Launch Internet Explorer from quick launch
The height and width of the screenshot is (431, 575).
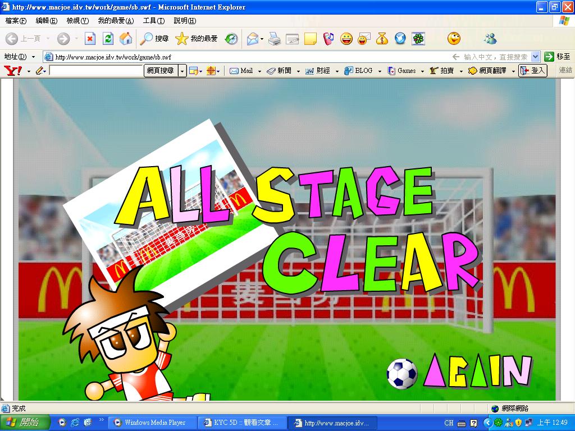75,423
